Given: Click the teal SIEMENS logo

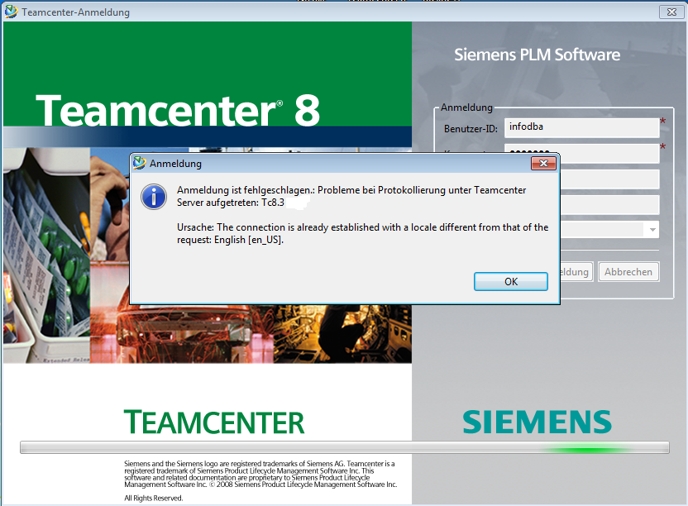Looking at the screenshot, I should 537,422.
